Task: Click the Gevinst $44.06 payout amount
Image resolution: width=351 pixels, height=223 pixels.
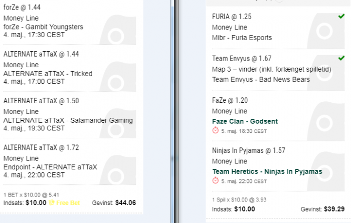Action: (x=125, y=202)
